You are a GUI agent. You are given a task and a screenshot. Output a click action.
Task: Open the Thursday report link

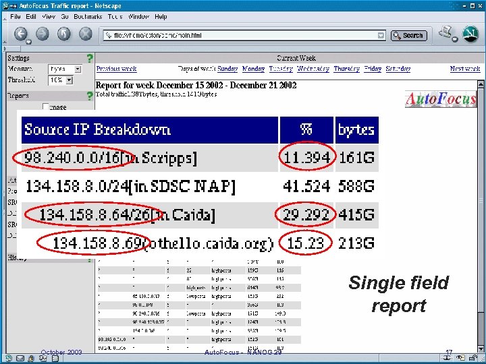coord(346,69)
